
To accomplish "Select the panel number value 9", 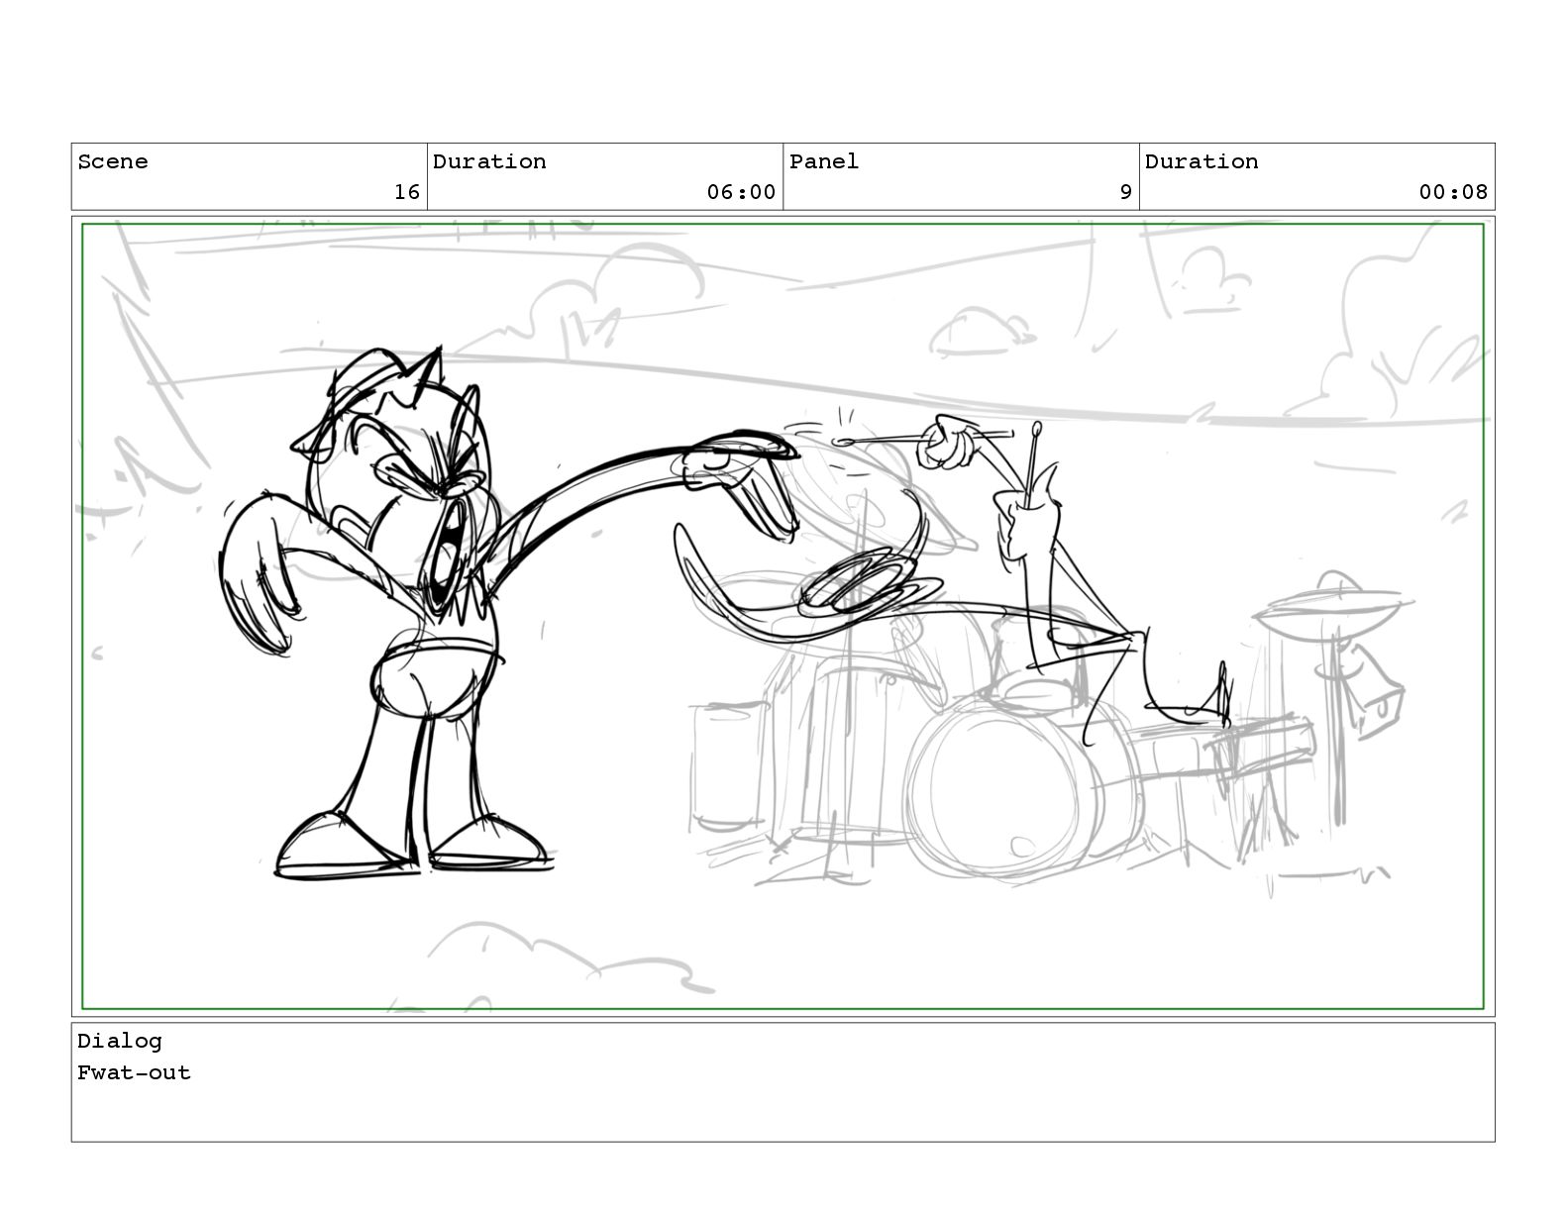I will coord(1125,192).
